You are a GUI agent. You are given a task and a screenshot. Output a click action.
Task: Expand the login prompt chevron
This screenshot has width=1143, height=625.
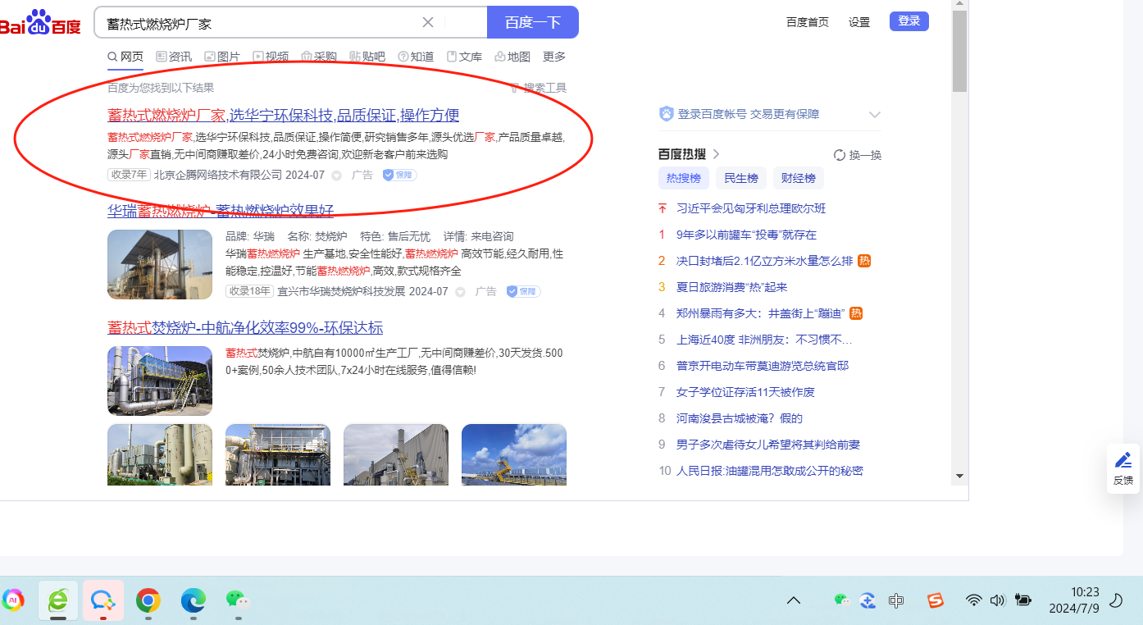click(x=874, y=115)
